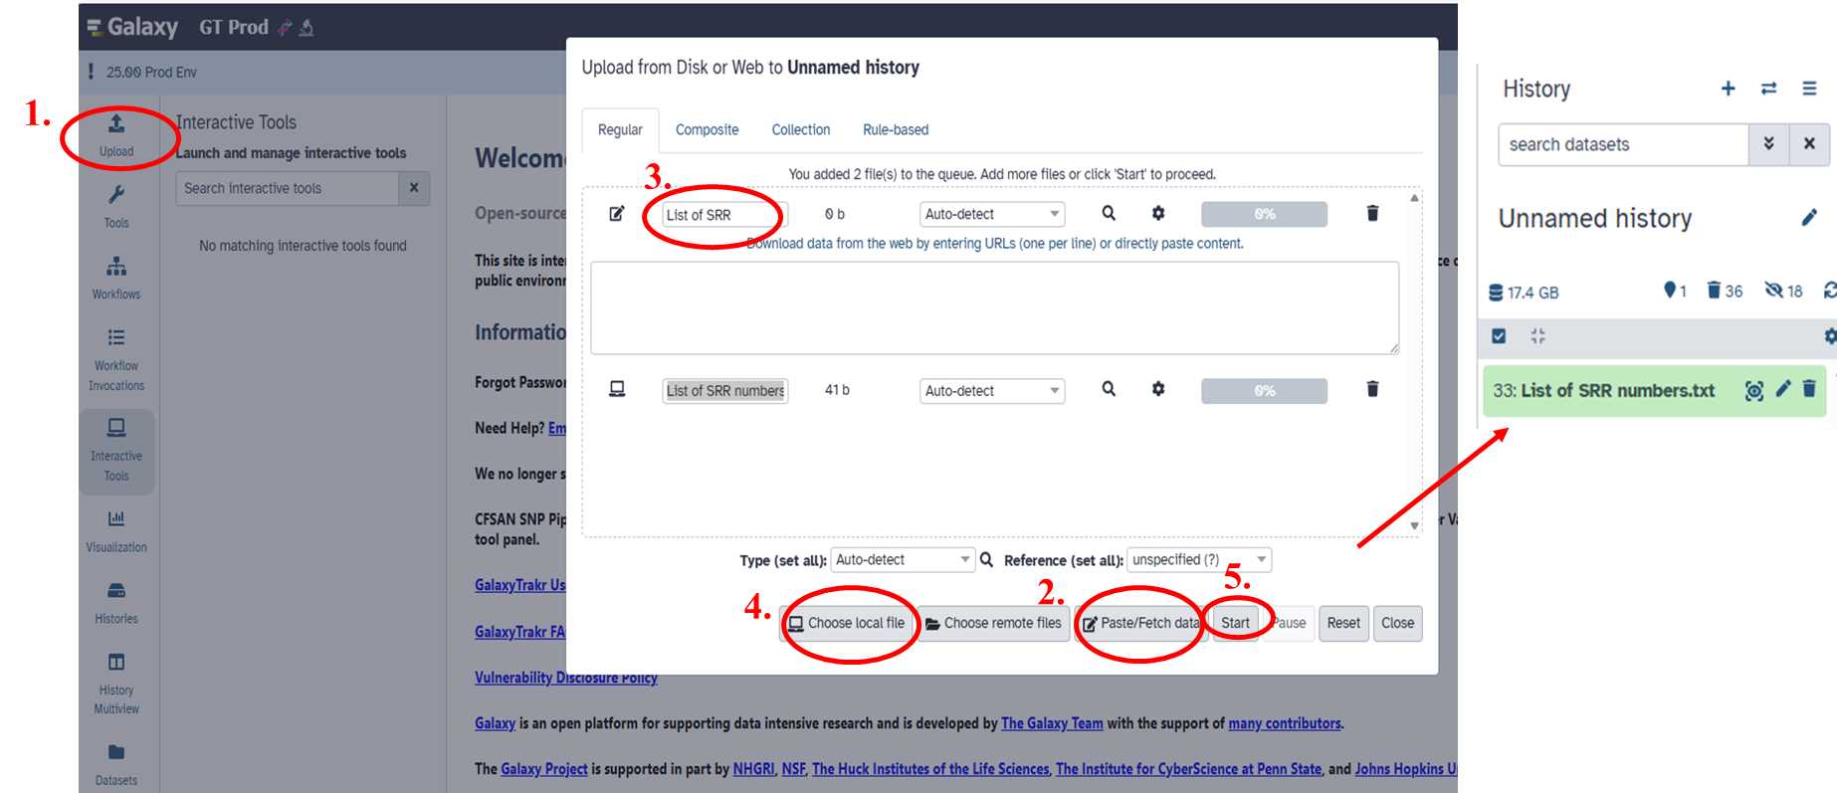Toggle the select-all datasets checkbox in History
1837x793 pixels.
pyautogui.click(x=1499, y=336)
